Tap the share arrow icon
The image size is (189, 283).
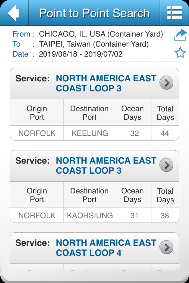[180, 35]
